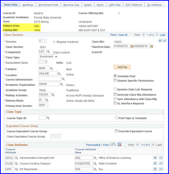Download Class Attributes grid to spreadsheet
This screenshot has width=169, height=174.
click(119, 144)
